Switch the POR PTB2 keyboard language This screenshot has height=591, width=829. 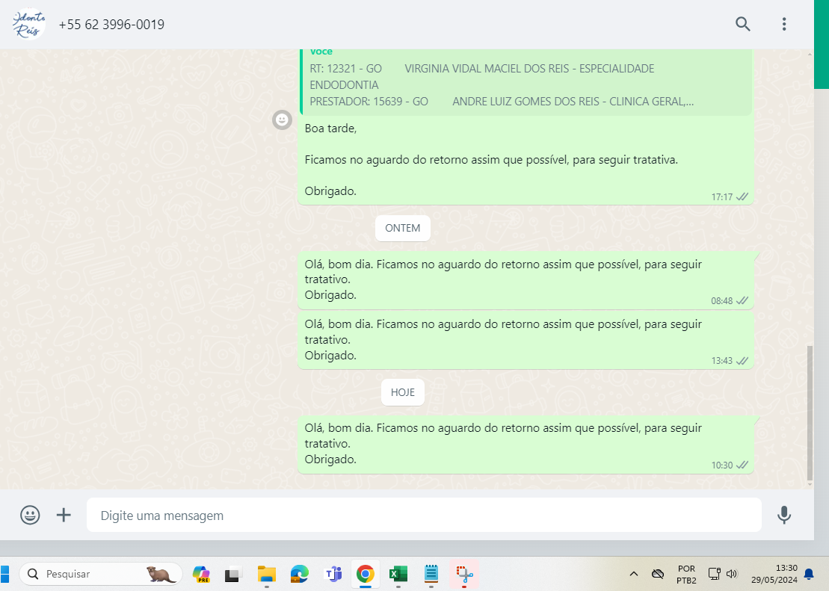(686, 574)
